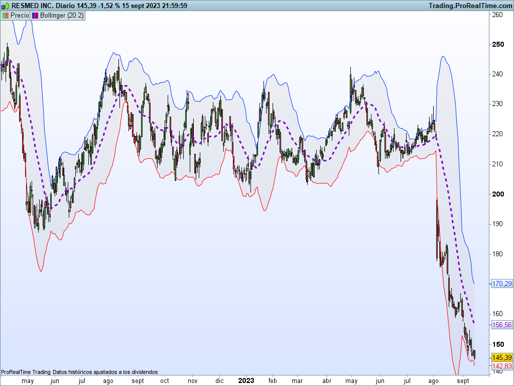Click the ProRealTime Trading data note text
Viewport: 514px width, 386px height.
[79, 372]
